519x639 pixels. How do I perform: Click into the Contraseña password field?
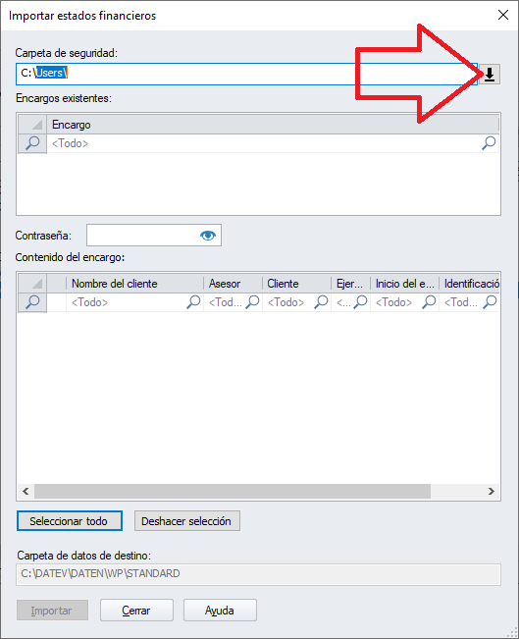coord(141,236)
